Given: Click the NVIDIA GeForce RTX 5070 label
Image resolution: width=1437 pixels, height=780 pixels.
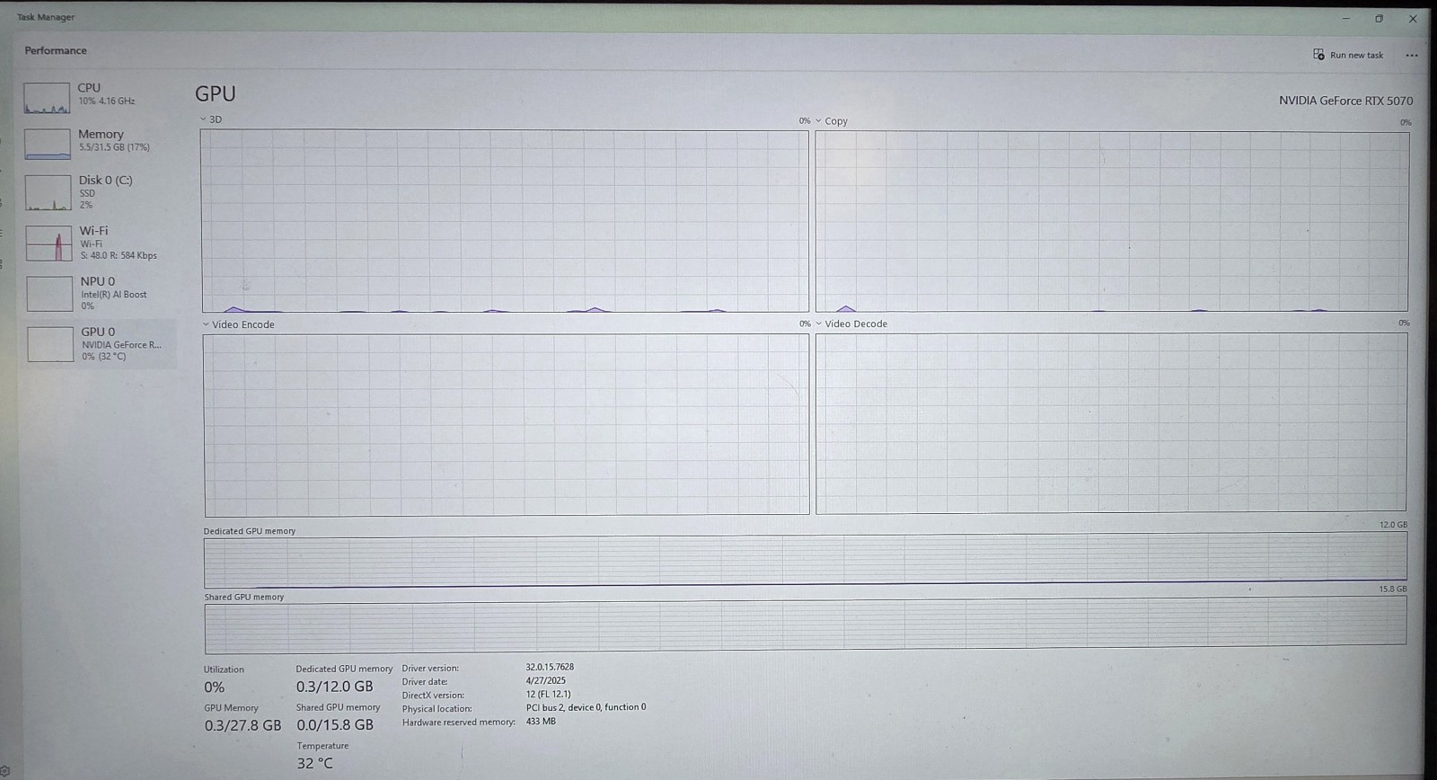Looking at the screenshot, I should 1345,101.
